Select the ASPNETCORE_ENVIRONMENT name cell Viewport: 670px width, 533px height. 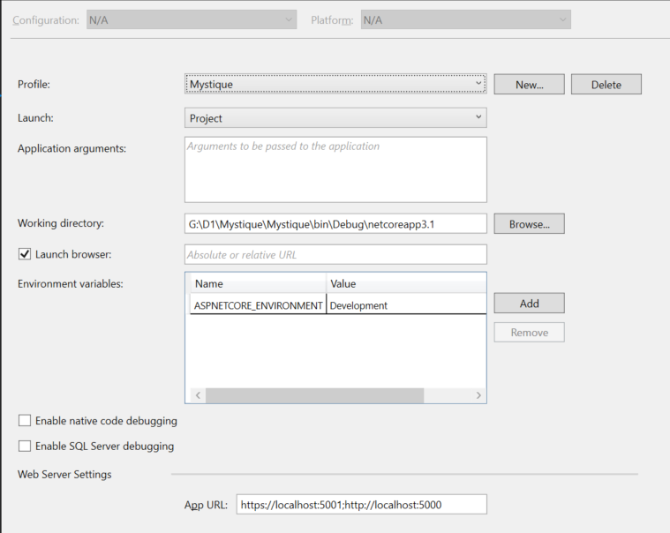(x=258, y=305)
